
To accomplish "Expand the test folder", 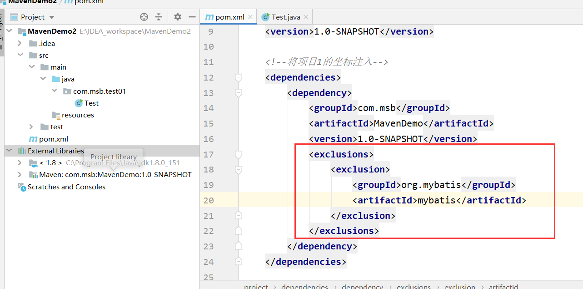I will 31,127.
